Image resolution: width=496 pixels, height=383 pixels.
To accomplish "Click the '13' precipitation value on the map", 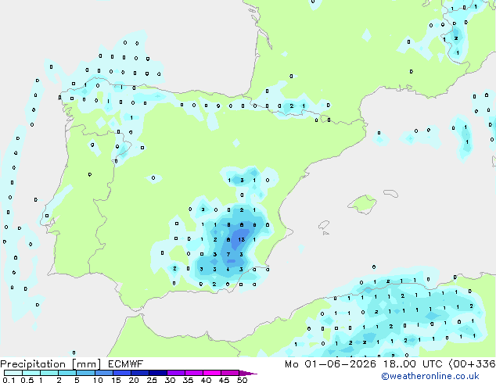I will click(x=242, y=239).
